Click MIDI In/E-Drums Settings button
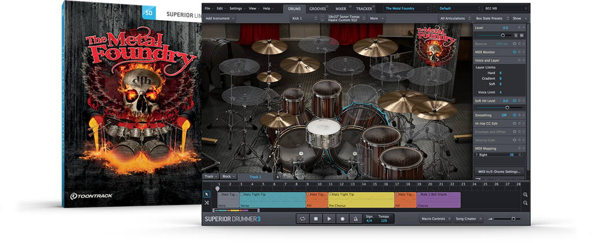592x243 pixels. (x=499, y=171)
